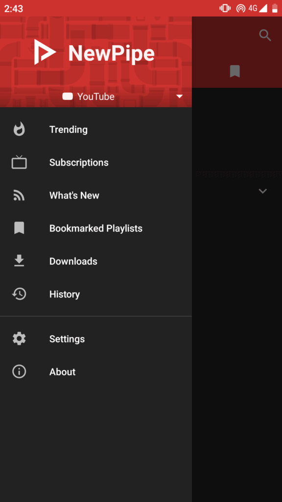The image size is (282, 502).
Task: Tap the What's New RSS feed icon
Action: [x=19, y=195]
